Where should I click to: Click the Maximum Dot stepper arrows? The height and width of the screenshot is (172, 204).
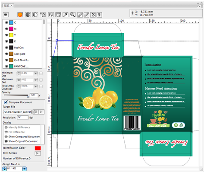click(x=19, y=80)
